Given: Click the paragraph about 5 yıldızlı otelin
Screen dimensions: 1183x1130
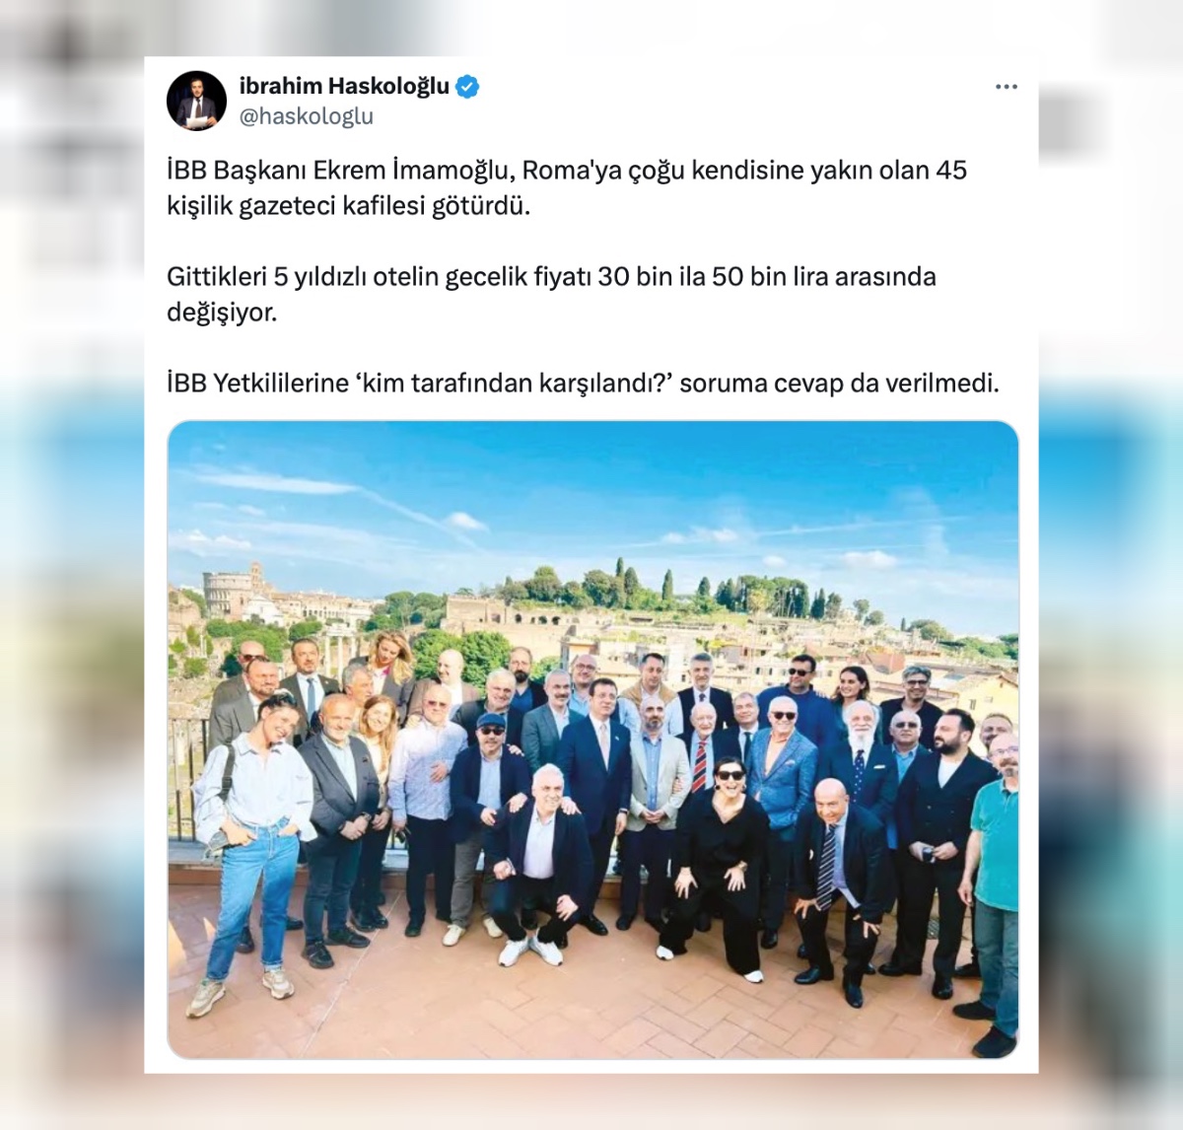Looking at the screenshot, I should [551, 294].
